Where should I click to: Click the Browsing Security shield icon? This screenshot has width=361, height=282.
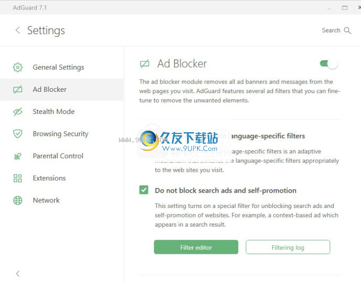pyautogui.click(x=18, y=134)
